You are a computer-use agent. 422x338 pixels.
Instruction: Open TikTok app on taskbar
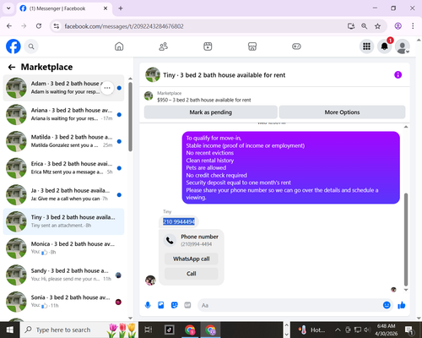coord(170,330)
